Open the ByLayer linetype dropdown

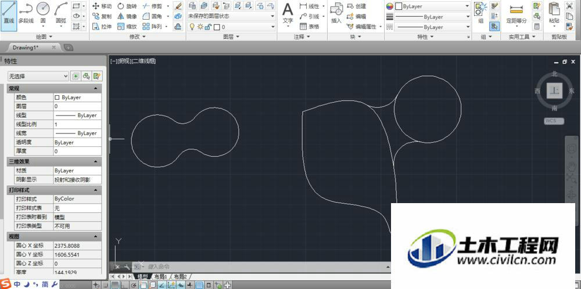click(x=432, y=27)
